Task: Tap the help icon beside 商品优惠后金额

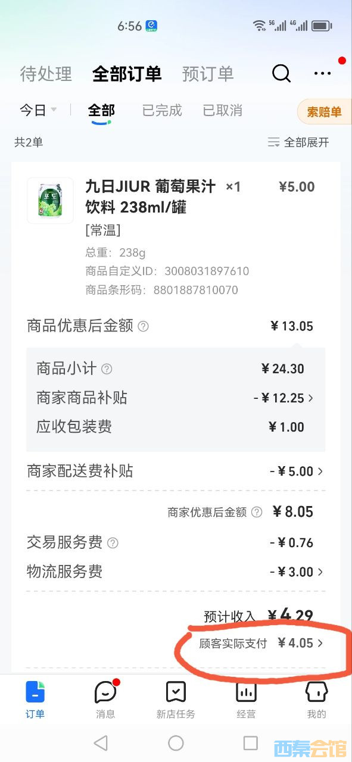Action: click(143, 326)
